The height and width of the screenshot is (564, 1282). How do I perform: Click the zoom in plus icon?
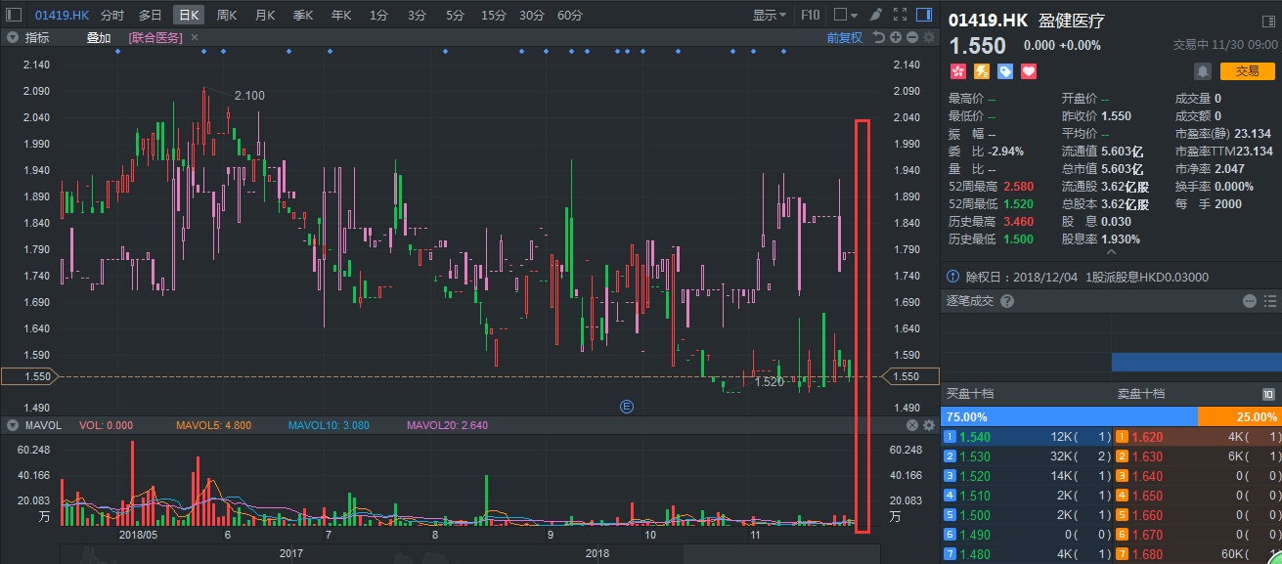[896, 38]
